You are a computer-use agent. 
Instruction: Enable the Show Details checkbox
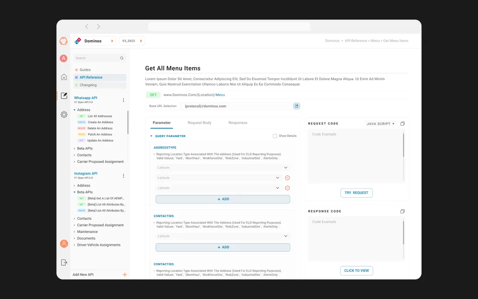[275, 136]
